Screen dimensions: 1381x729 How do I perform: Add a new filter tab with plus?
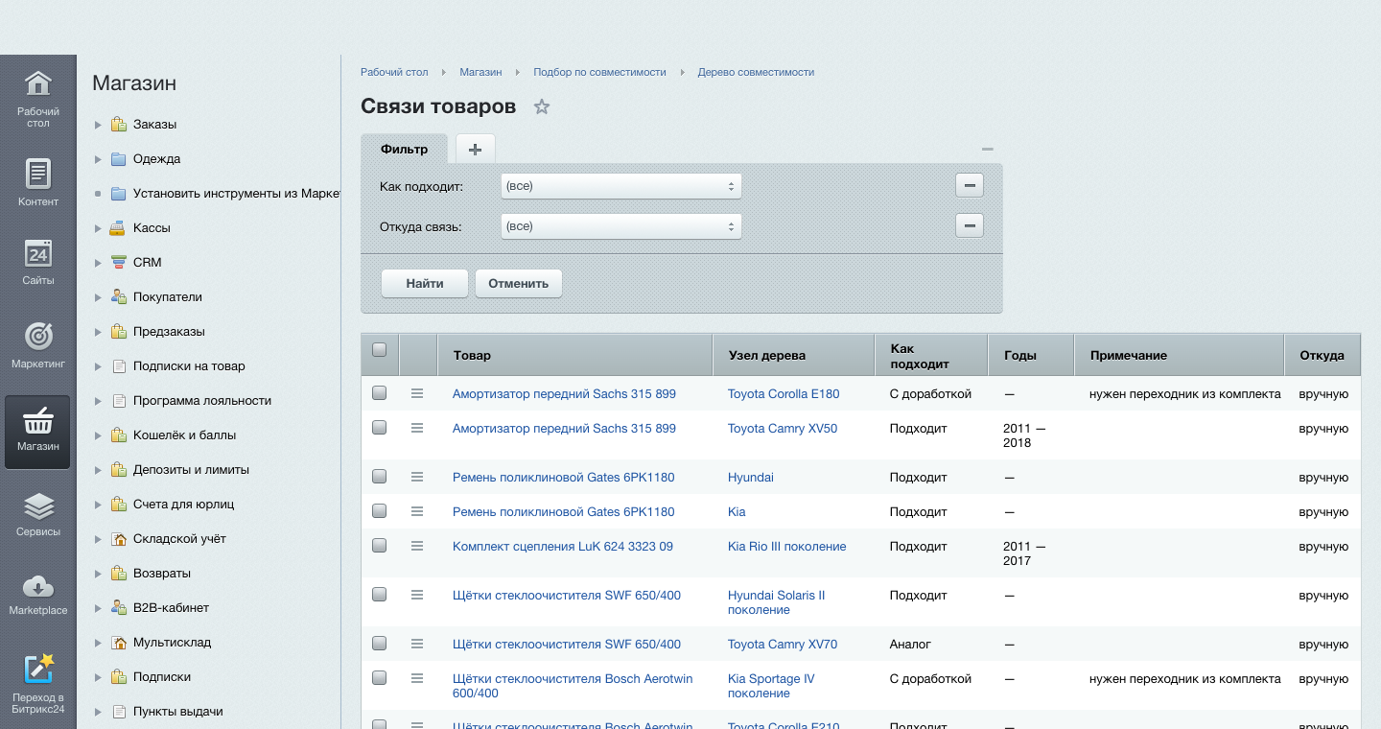tap(475, 149)
